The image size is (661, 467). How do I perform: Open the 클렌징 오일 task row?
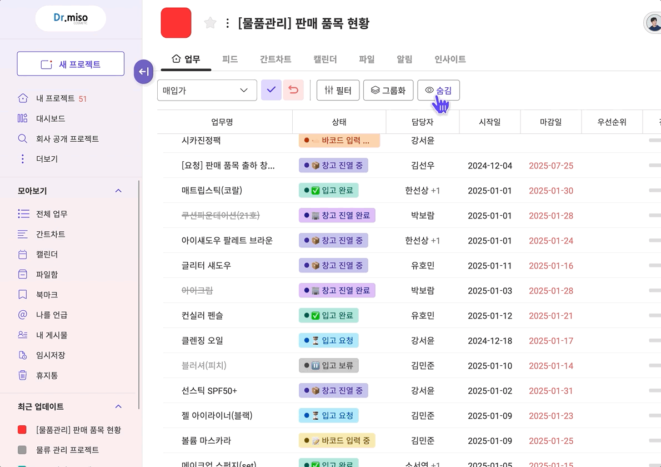click(x=202, y=340)
